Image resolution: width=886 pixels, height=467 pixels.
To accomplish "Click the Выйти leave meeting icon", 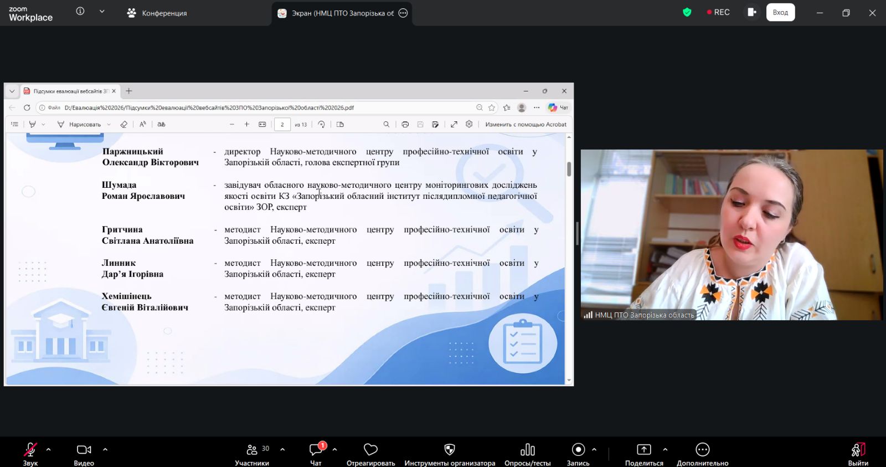I will [858, 450].
